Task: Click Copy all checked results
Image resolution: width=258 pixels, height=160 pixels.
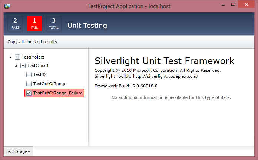Action: [32, 42]
